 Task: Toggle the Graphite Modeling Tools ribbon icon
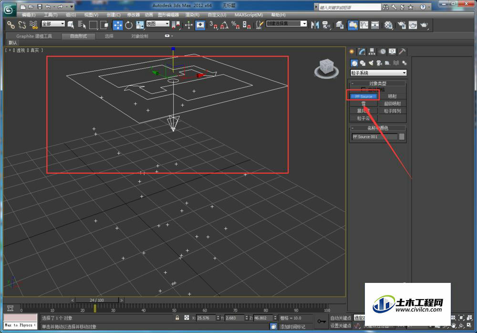point(353,25)
